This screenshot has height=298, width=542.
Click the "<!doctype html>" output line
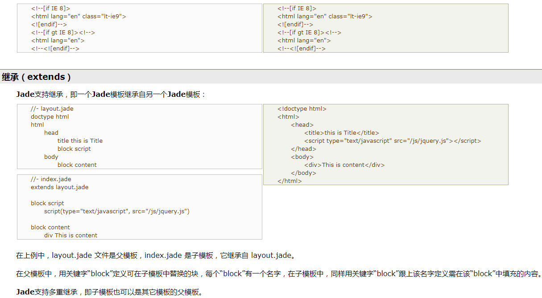click(x=302, y=108)
